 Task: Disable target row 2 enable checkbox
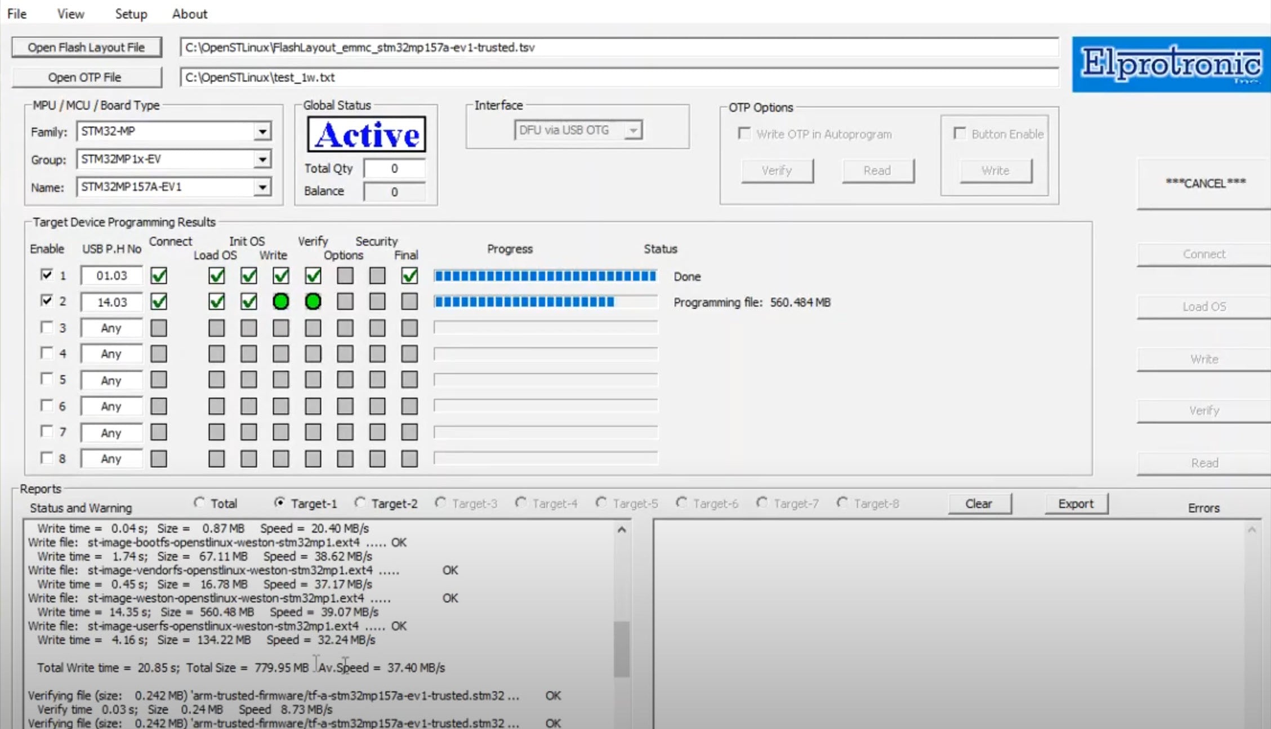pyautogui.click(x=47, y=301)
